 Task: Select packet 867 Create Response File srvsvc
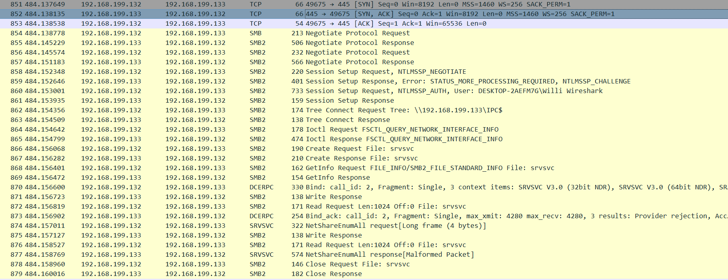tap(364, 158)
